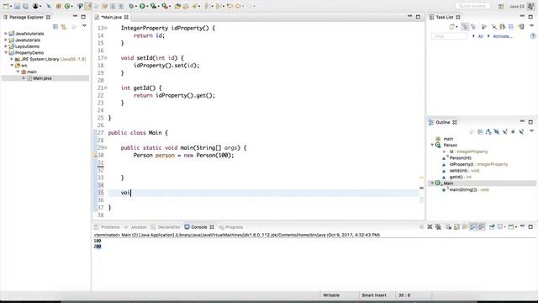The height and width of the screenshot is (303, 538).
Task: Switch to the Declaration tab
Action: [x=166, y=227]
